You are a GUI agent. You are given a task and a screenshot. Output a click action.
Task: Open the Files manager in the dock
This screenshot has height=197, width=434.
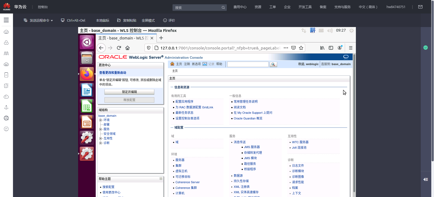(87, 58)
